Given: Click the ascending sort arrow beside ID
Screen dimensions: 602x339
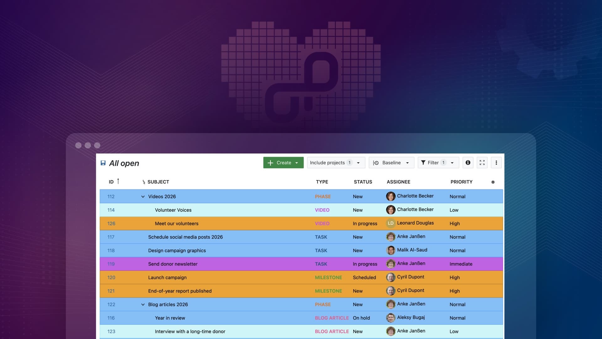Looking at the screenshot, I should click(118, 181).
